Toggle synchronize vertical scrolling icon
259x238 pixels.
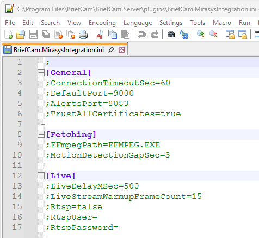click(x=230, y=34)
